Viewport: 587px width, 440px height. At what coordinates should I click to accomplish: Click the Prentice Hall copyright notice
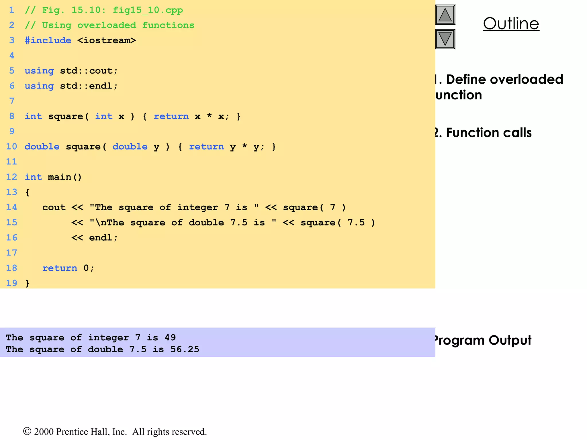pyautogui.click(x=115, y=432)
